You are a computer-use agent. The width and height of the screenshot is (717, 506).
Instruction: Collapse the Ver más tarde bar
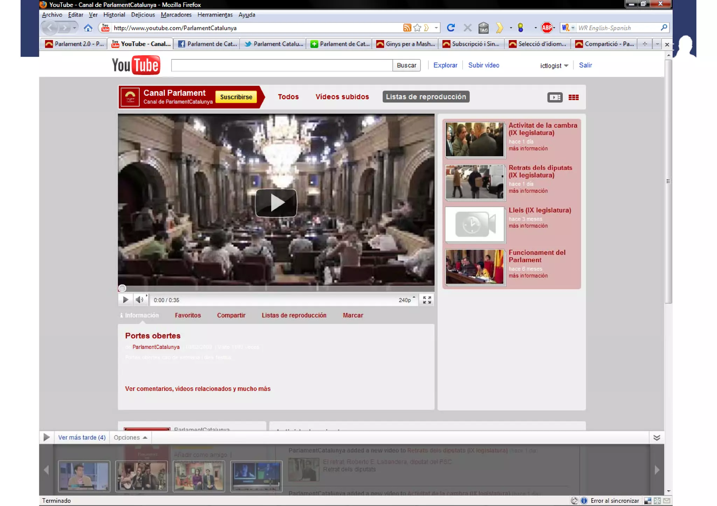657,437
